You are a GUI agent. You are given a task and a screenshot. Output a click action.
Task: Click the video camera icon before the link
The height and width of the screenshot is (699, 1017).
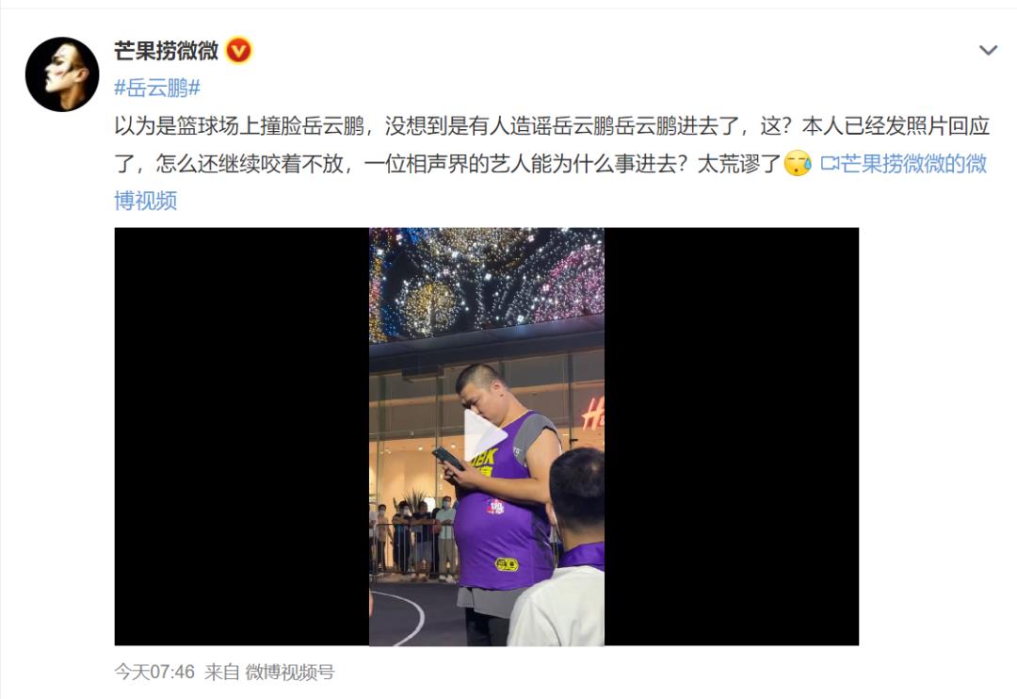(830, 163)
